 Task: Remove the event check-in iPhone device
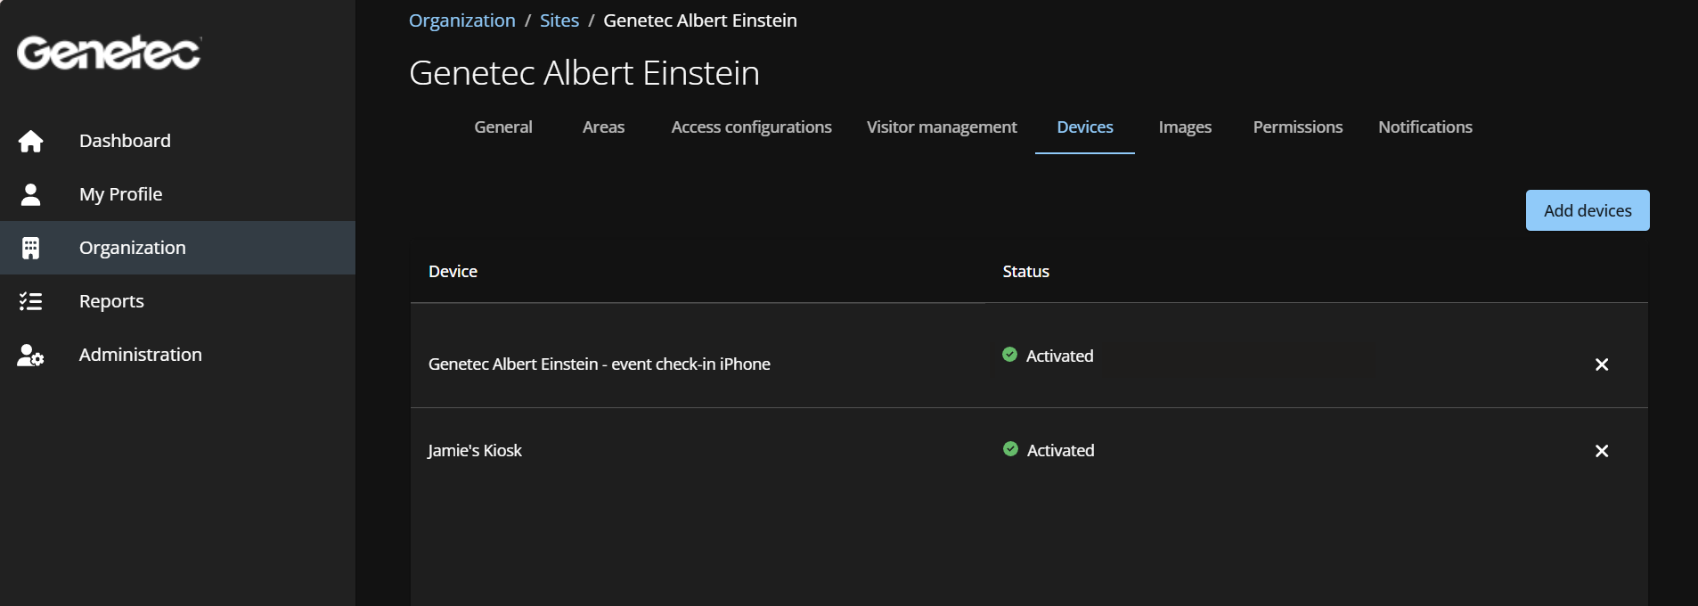coord(1601,364)
